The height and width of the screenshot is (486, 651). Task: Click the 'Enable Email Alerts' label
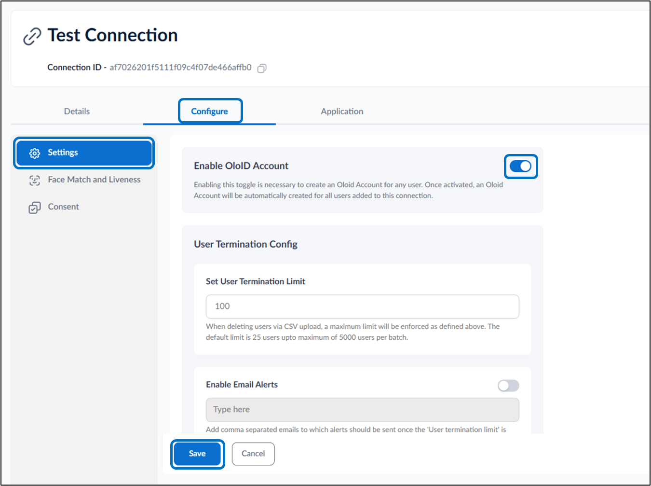pos(242,385)
